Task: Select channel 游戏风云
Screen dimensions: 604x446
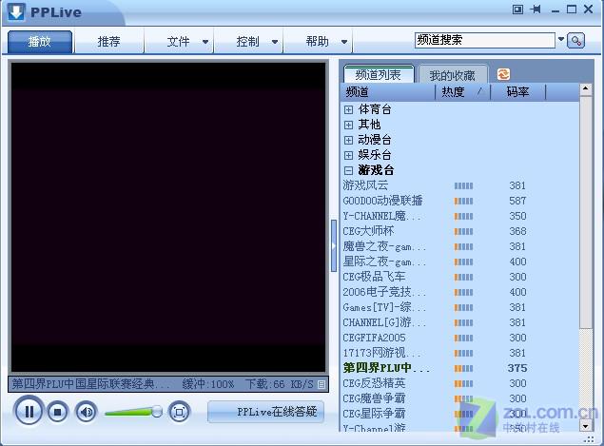Action: click(x=365, y=185)
